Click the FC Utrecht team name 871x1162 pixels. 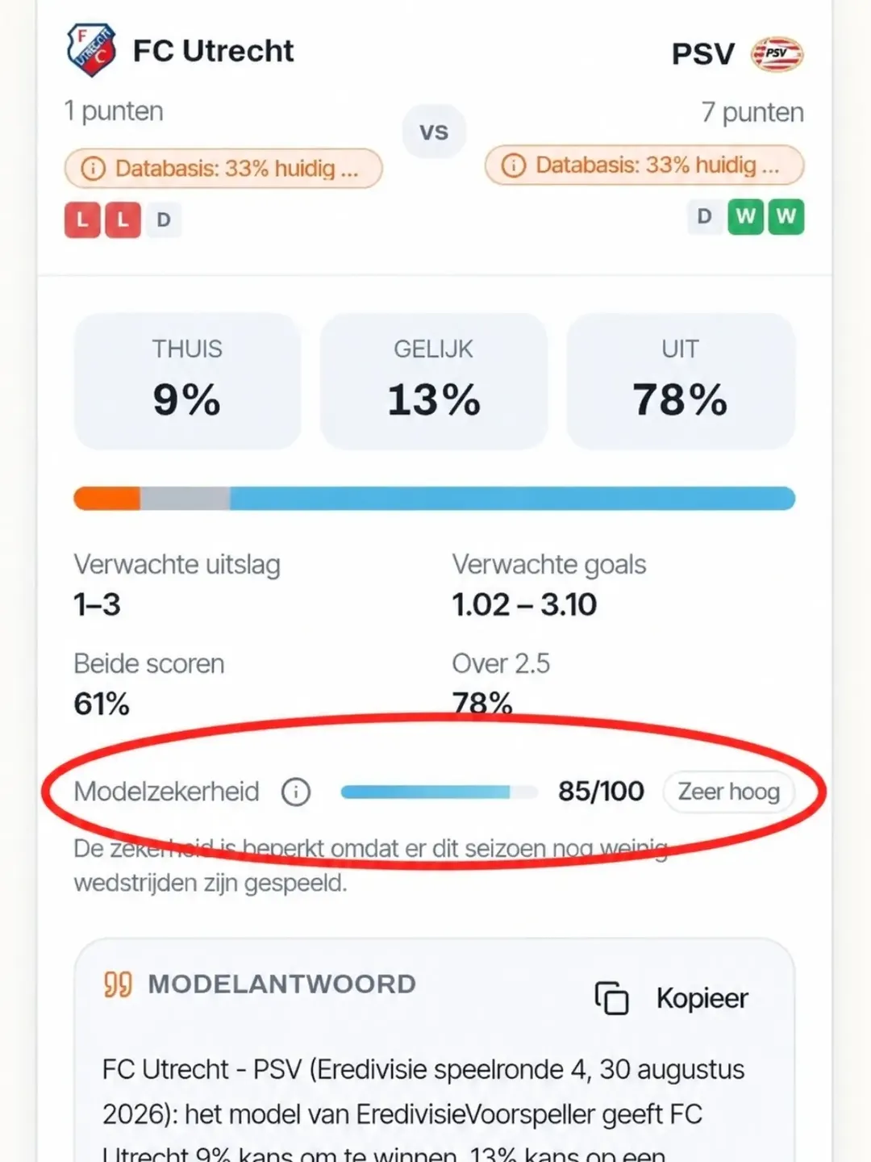213,51
